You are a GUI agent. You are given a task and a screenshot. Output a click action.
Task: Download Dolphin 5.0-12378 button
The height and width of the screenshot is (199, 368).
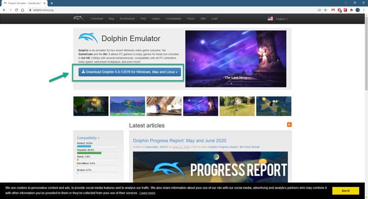click(x=129, y=72)
